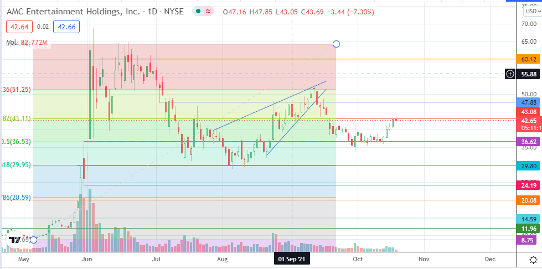Click the purple 36.62 price label

coord(529,141)
